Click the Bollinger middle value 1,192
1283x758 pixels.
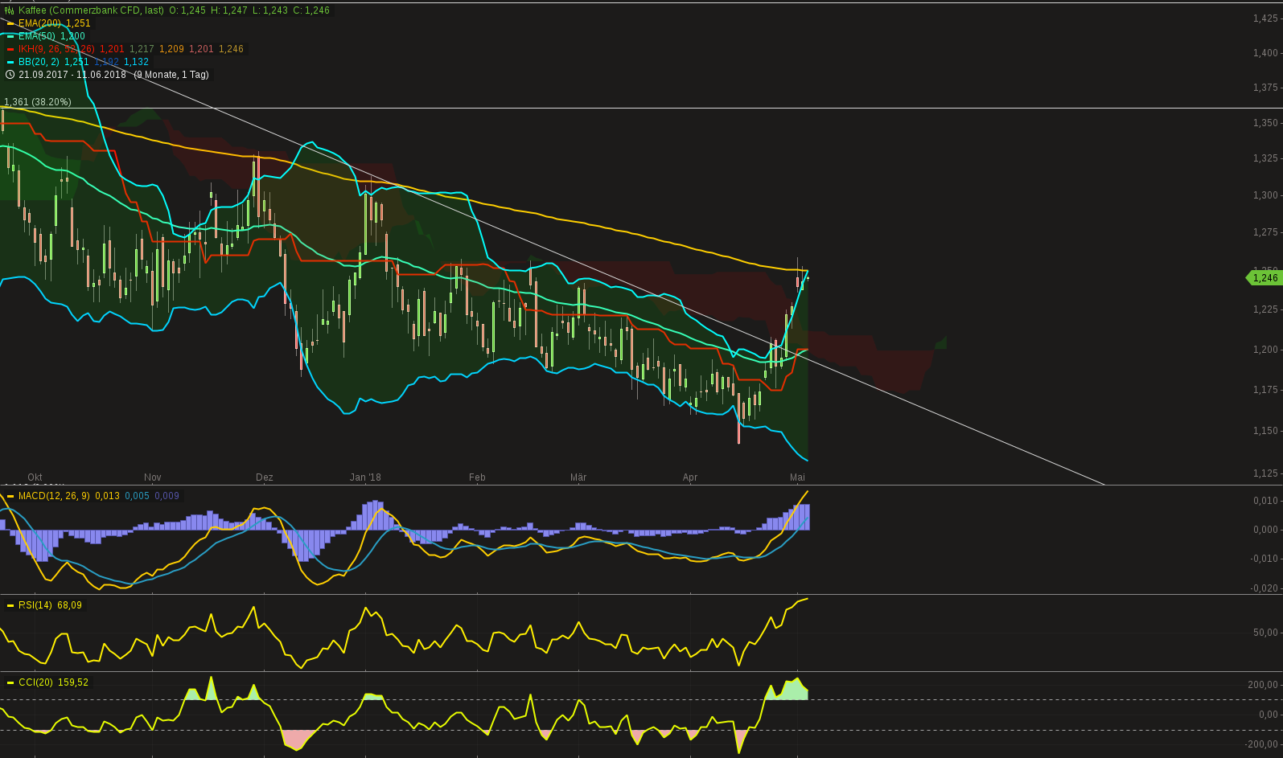tap(106, 62)
